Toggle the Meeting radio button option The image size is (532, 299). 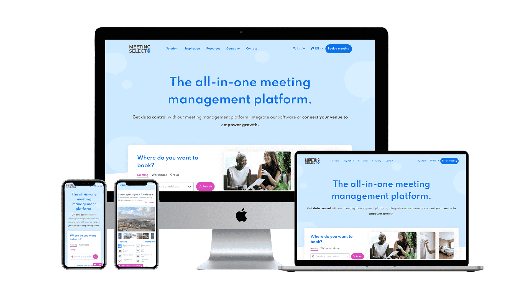143,174
